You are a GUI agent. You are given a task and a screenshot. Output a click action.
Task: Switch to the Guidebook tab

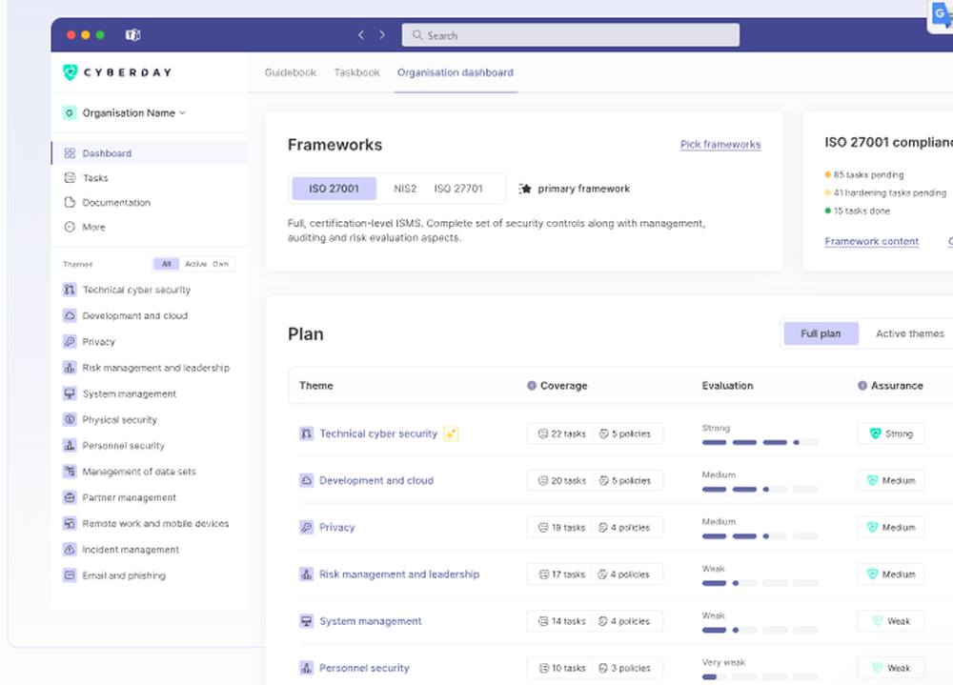(x=291, y=72)
